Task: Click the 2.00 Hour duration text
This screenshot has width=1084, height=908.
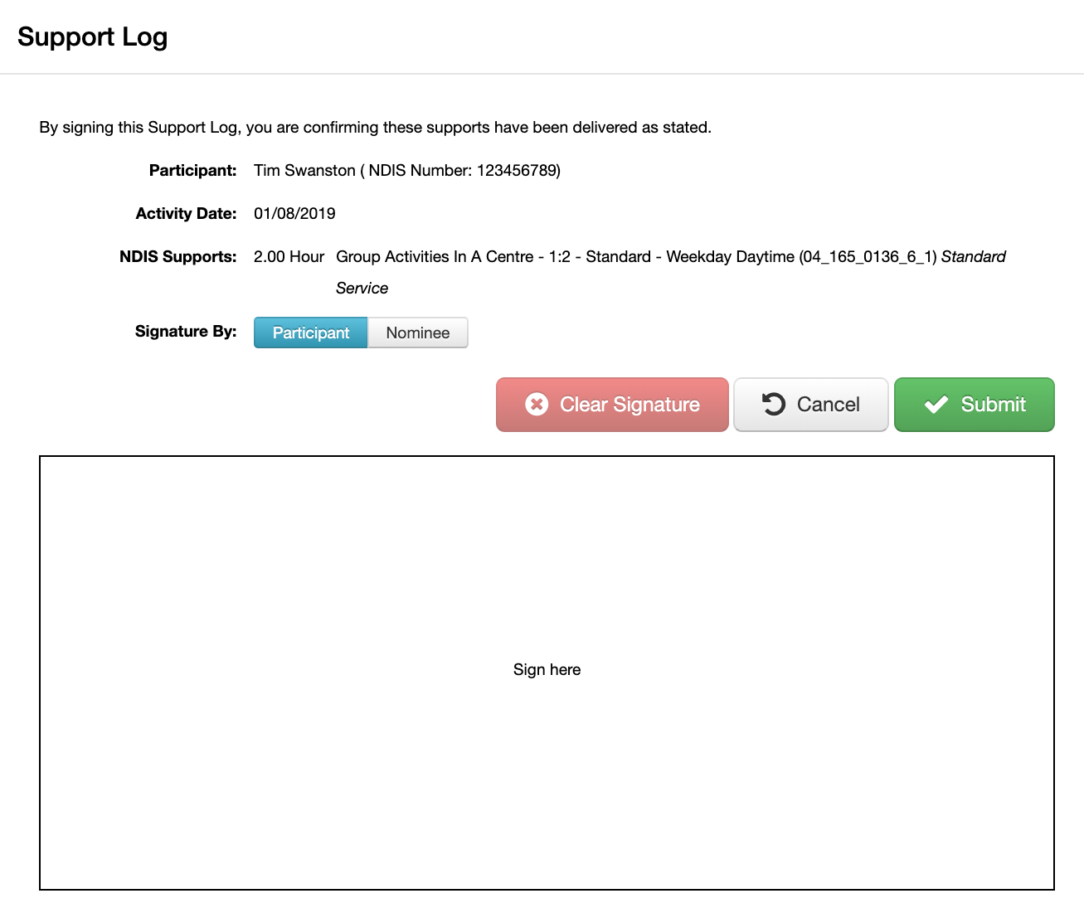Action: (x=289, y=256)
